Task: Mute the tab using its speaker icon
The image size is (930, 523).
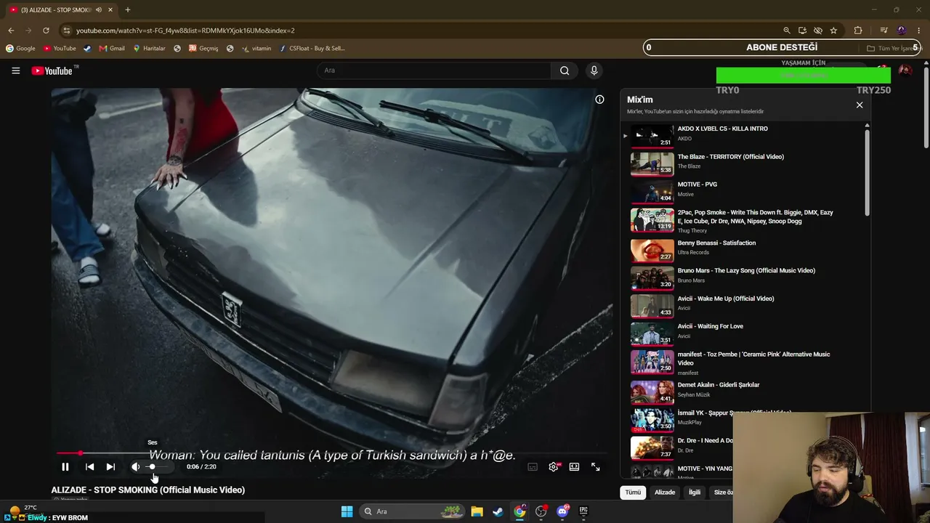Action: 99,10
